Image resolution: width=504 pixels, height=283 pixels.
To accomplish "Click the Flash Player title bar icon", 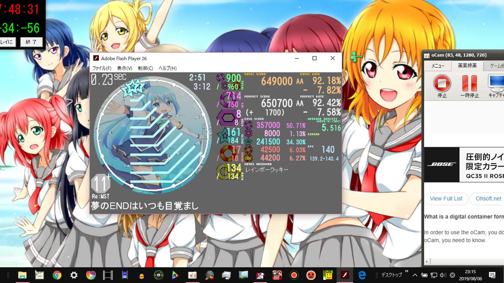I will [x=96, y=58].
